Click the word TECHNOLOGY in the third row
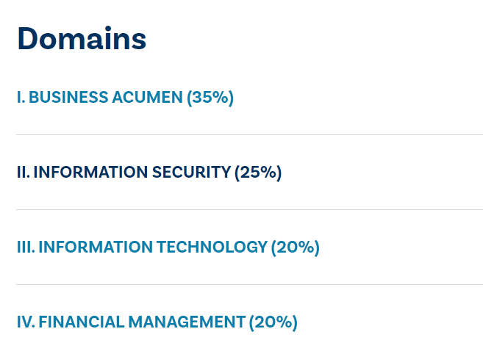The height and width of the screenshot is (351, 483). click(212, 247)
